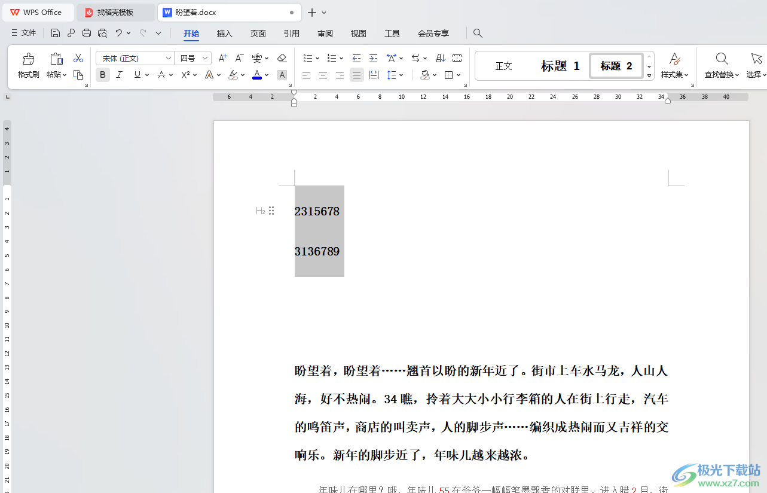This screenshot has width=767, height=493.
Task: Click the Save icon in quick access bar
Action: point(56,34)
